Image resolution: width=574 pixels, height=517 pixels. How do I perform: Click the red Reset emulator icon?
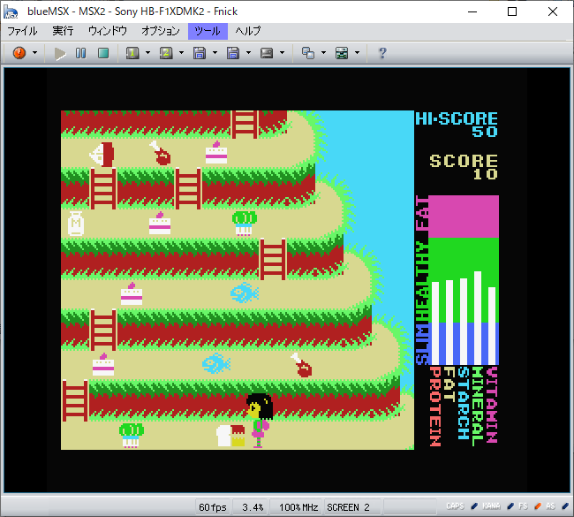(x=19, y=53)
